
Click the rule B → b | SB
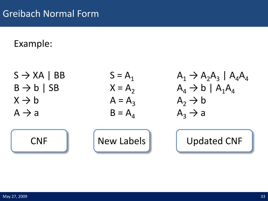pyautogui.click(x=36, y=88)
